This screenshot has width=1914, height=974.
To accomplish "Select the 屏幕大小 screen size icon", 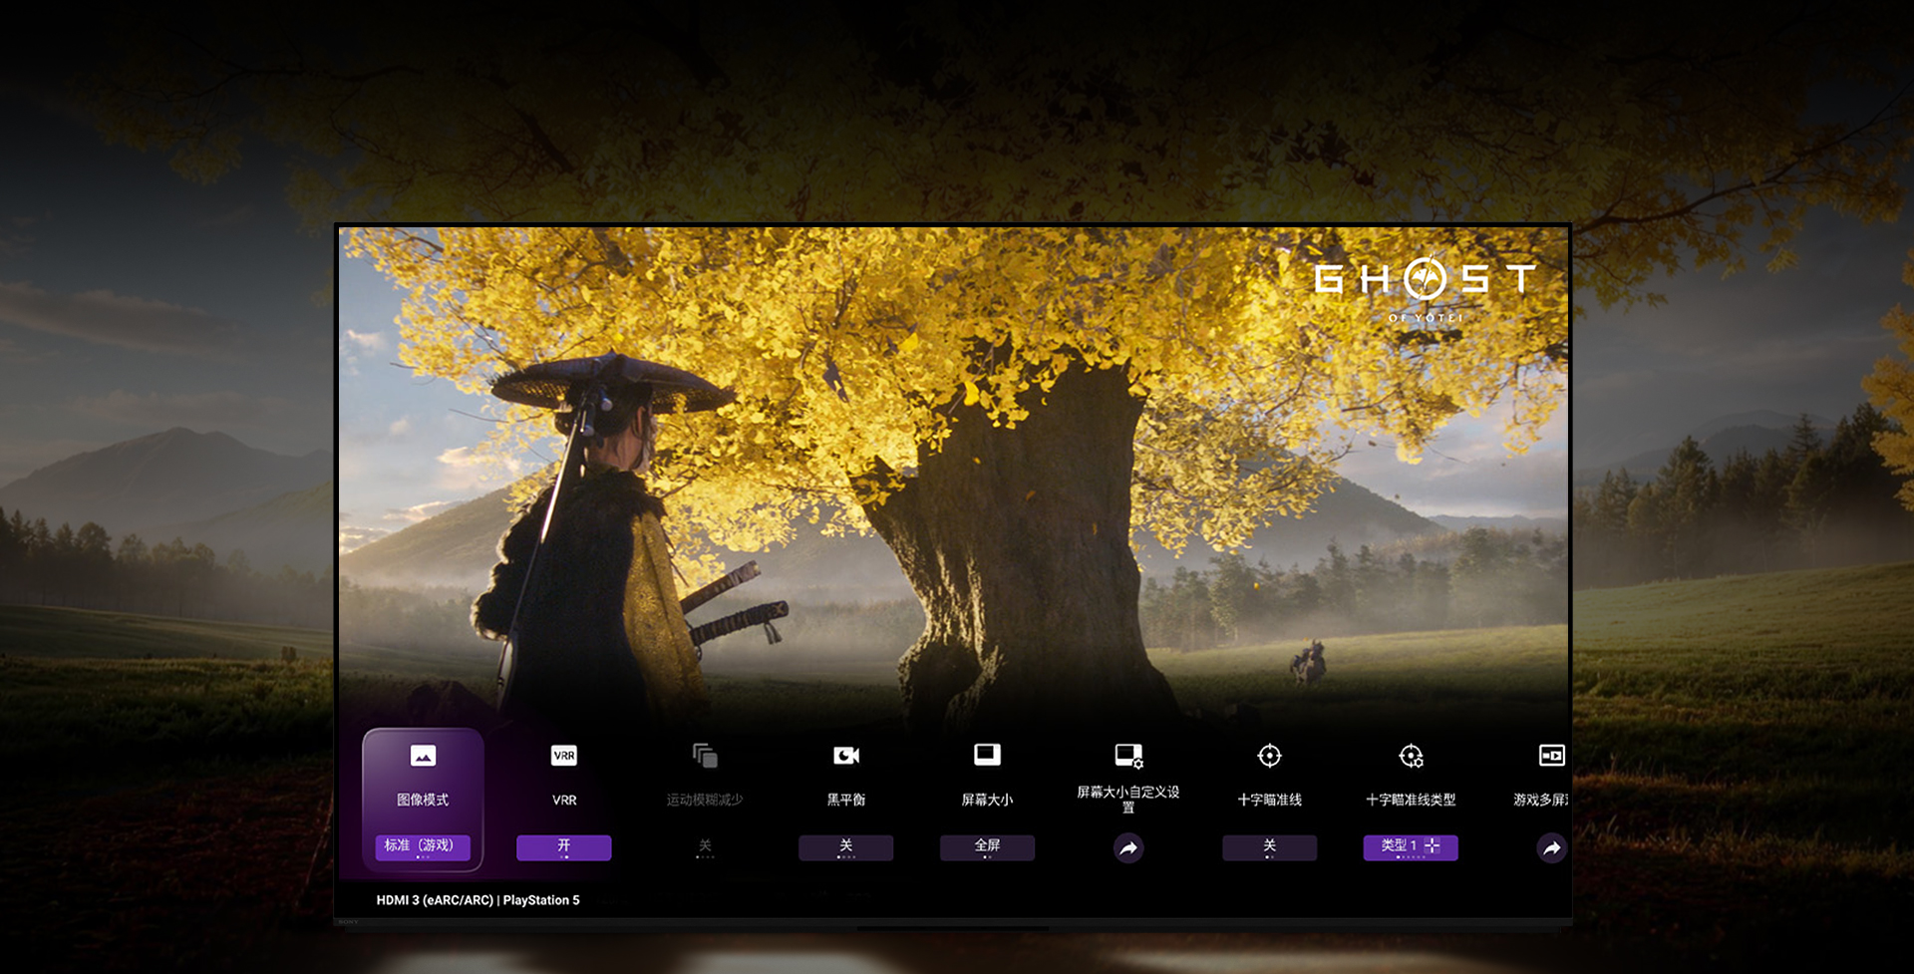I will coord(987,755).
